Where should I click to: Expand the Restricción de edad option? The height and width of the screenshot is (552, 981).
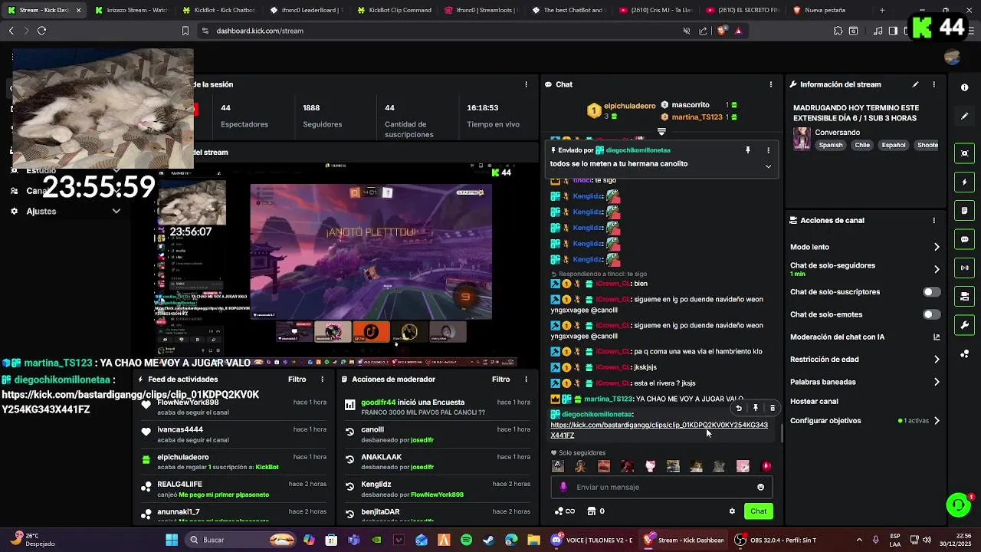[937, 359]
